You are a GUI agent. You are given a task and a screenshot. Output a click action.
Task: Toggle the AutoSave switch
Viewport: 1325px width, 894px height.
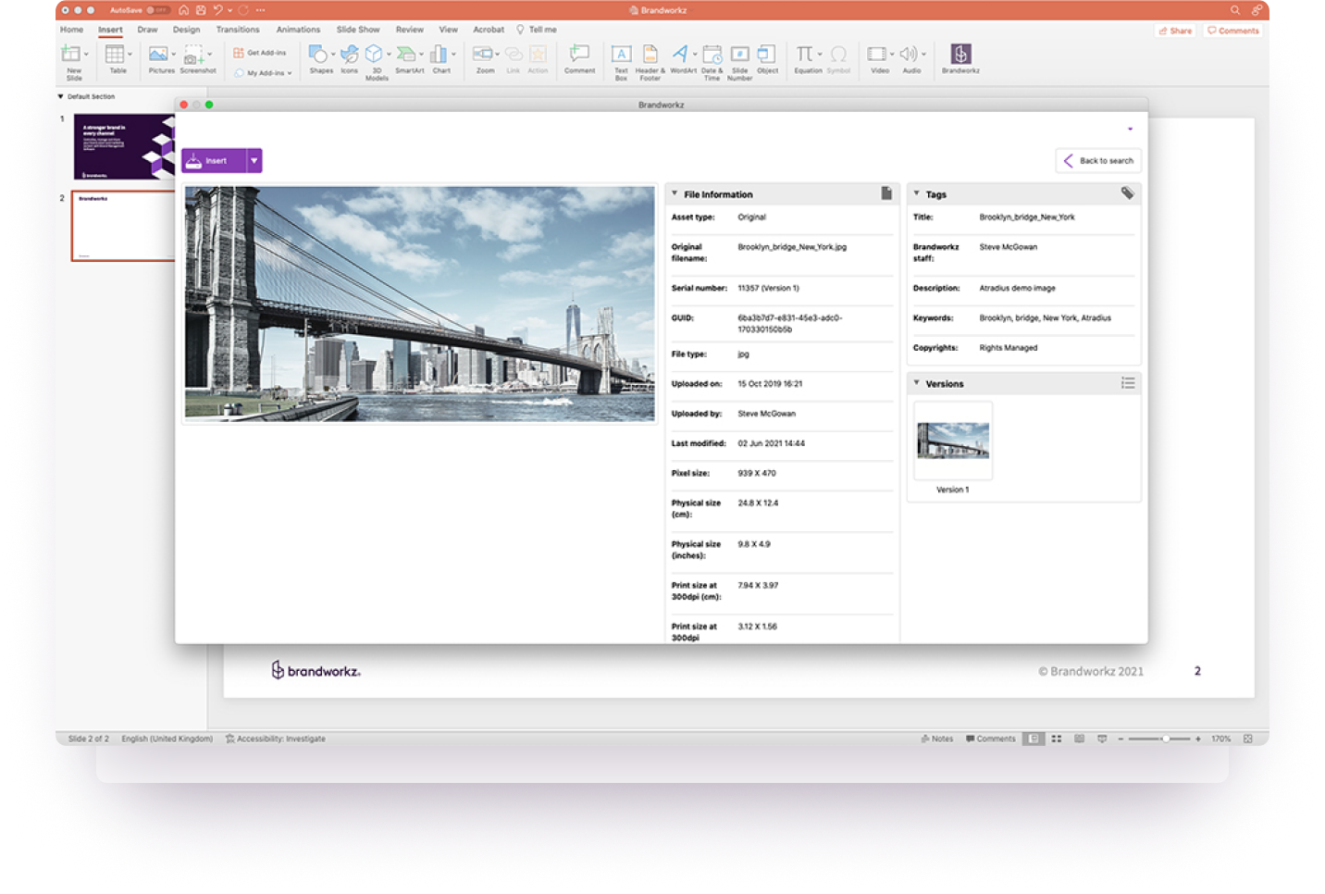[157, 10]
